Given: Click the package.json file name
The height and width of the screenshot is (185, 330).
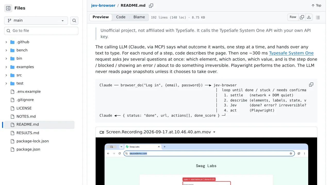Looking at the screenshot, I should tap(28, 149).
